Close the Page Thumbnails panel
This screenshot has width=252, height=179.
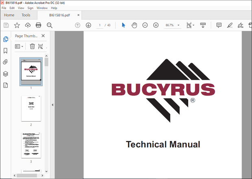tap(43, 36)
